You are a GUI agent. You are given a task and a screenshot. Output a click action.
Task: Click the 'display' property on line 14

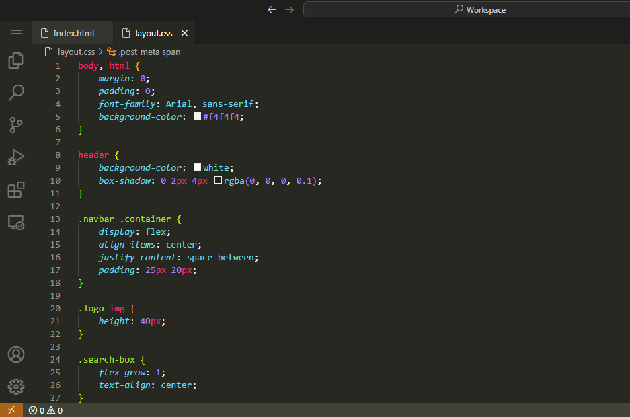116,232
